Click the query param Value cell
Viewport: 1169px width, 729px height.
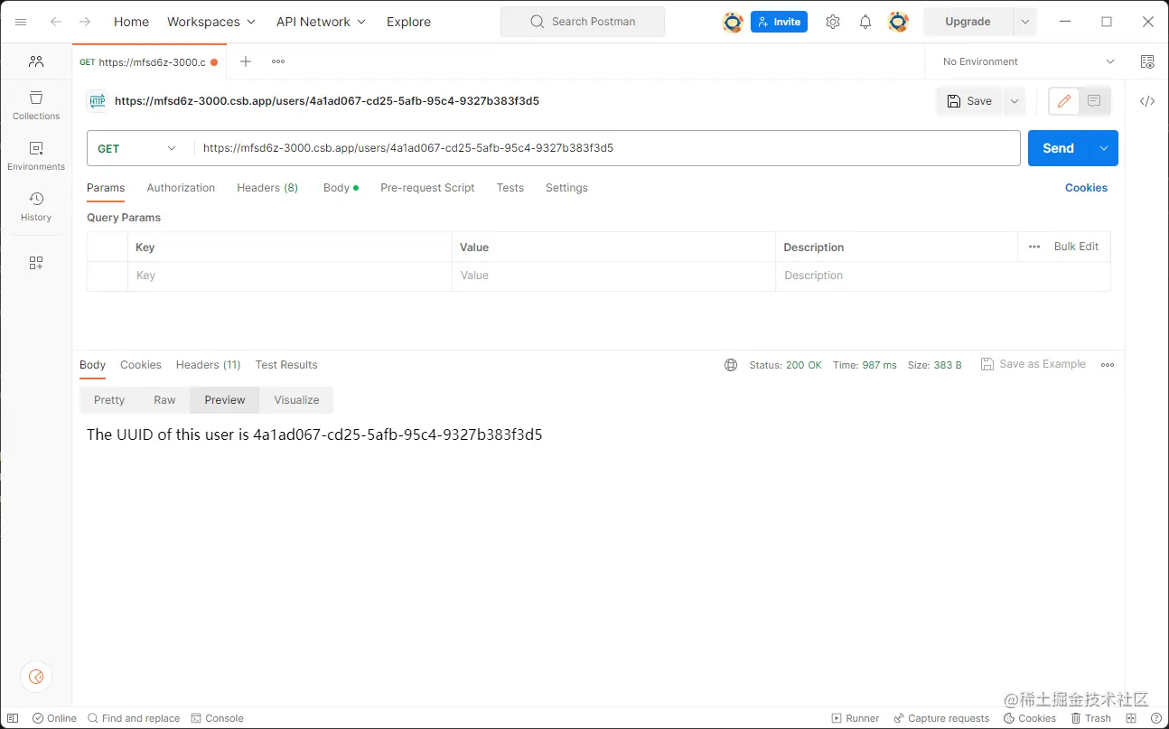(613, 276)
